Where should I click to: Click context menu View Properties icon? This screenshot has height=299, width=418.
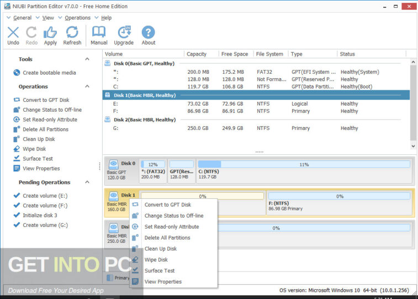[x=135, y=281]
